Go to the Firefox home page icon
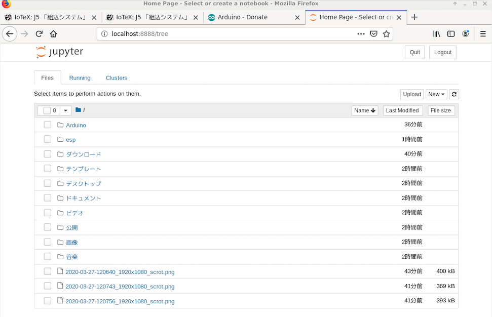Screen dimensions: 492x317 (53, 34)
